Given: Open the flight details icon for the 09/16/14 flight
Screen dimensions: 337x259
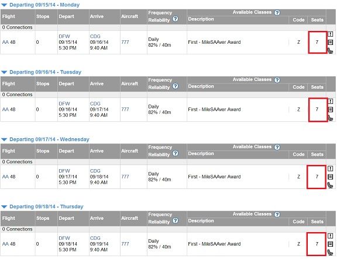Looking at the screenshot, I should (331, 110).
